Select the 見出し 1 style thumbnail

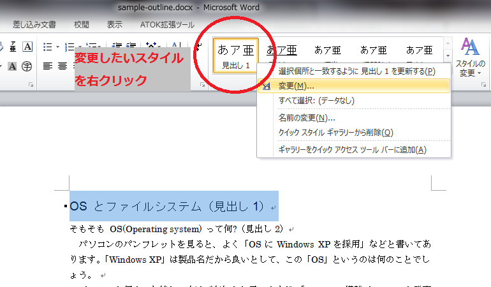236,56
